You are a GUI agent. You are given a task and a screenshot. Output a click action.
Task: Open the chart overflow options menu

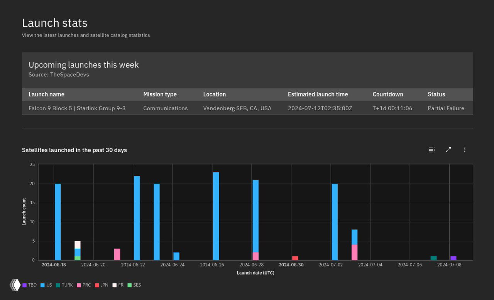coord(465,150)
